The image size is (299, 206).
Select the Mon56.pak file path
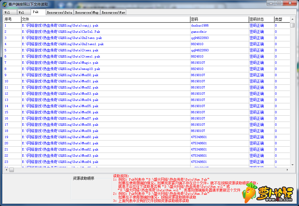tap(60, 112)
